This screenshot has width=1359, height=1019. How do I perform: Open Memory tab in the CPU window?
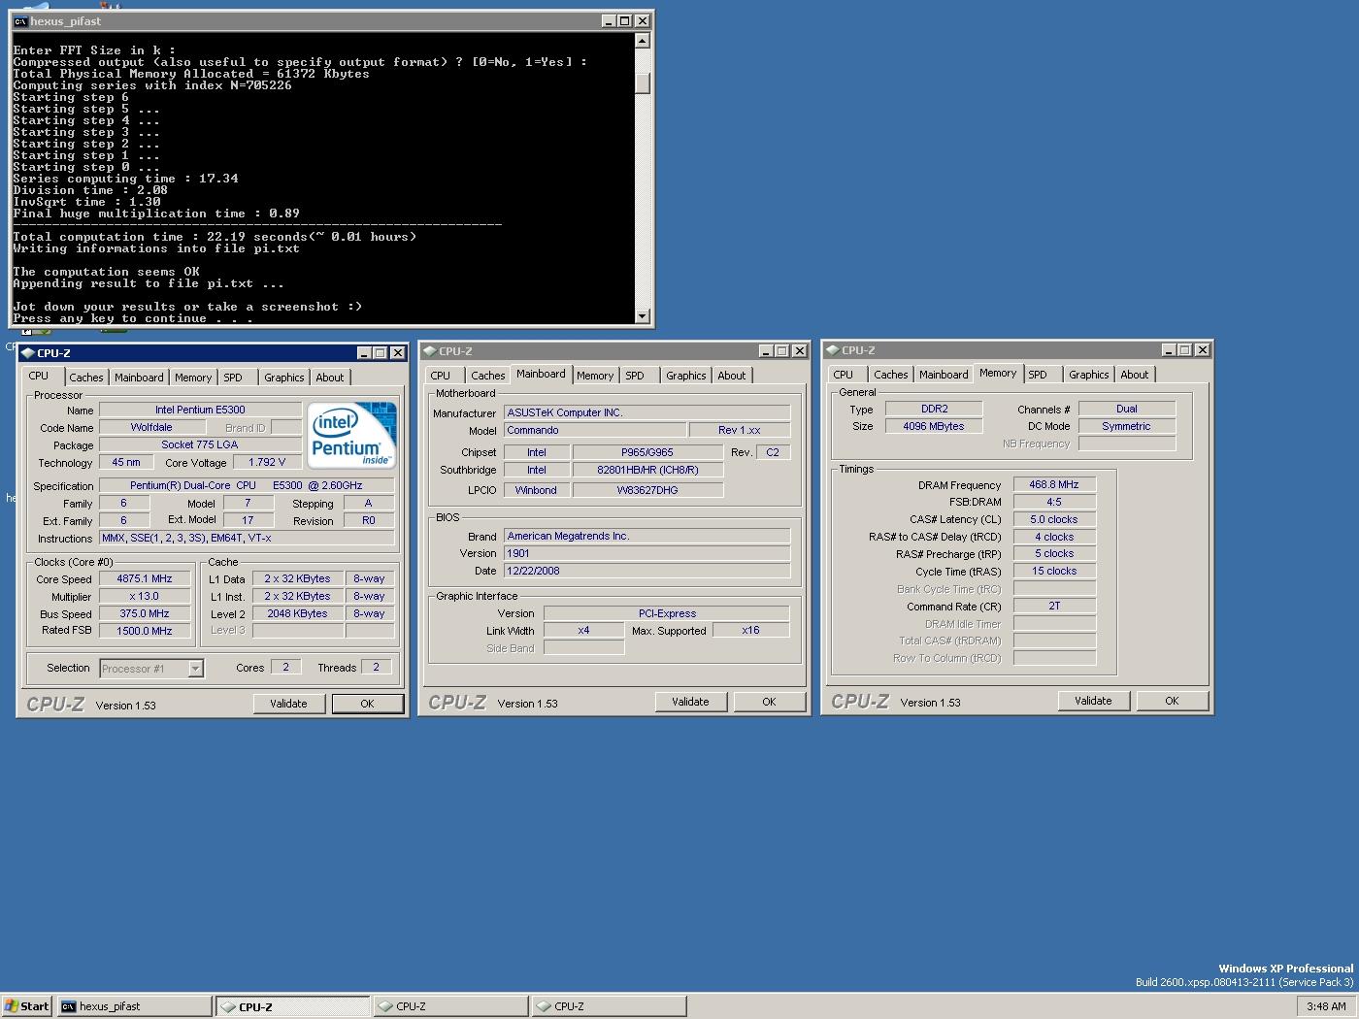[x=193, y=378]
